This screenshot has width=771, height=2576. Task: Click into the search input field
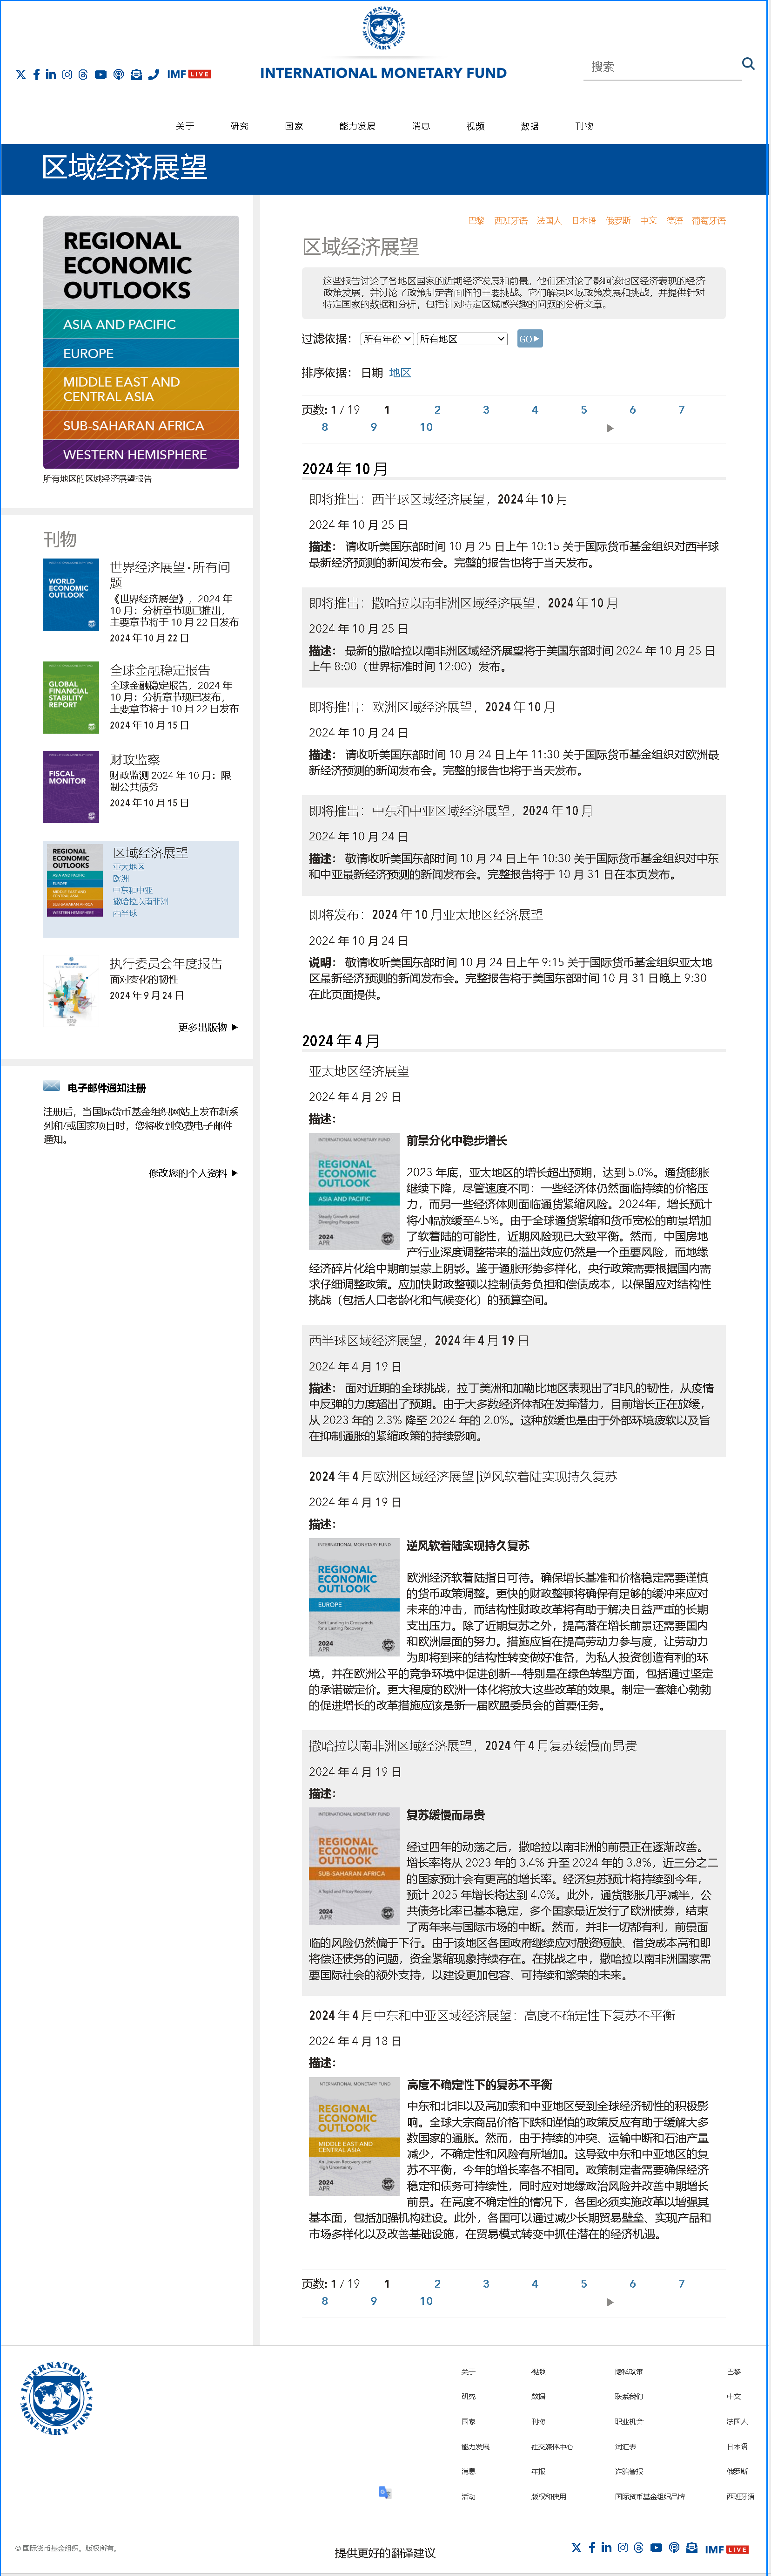pos(659,67)
